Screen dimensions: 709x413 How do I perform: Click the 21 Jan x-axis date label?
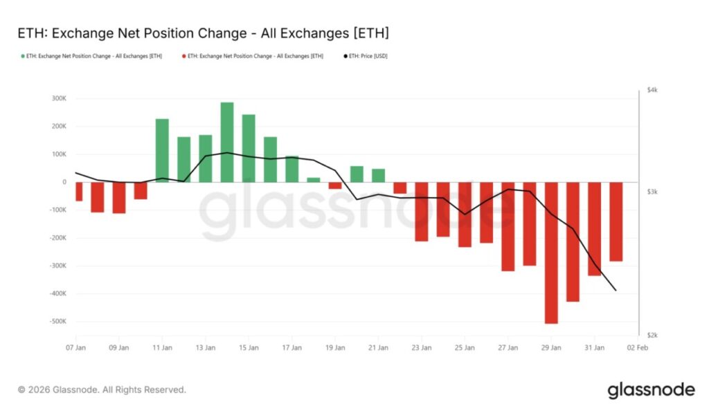click(x=379, y=348)
